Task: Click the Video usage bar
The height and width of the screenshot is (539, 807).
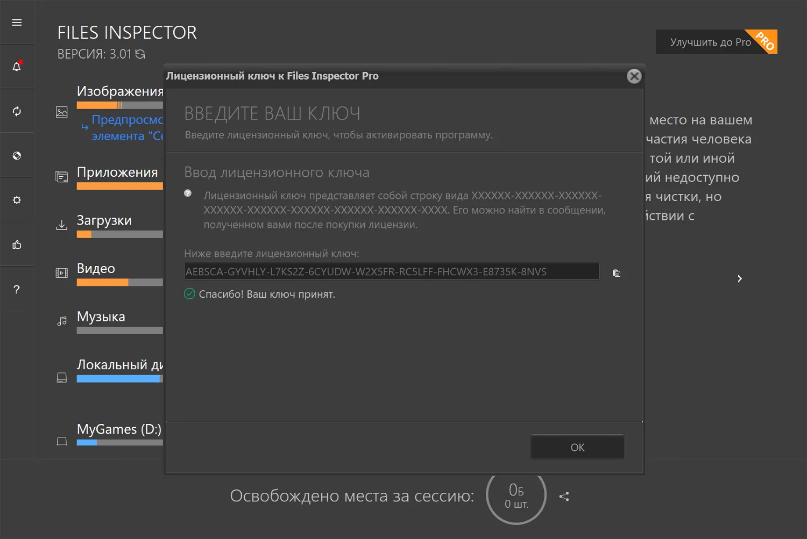Action: click(x=120, y=282)
